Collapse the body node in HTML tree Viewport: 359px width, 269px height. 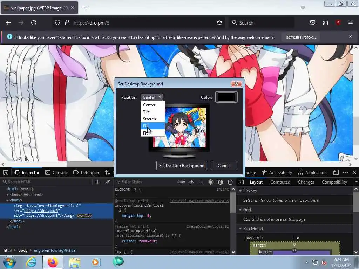7,200
